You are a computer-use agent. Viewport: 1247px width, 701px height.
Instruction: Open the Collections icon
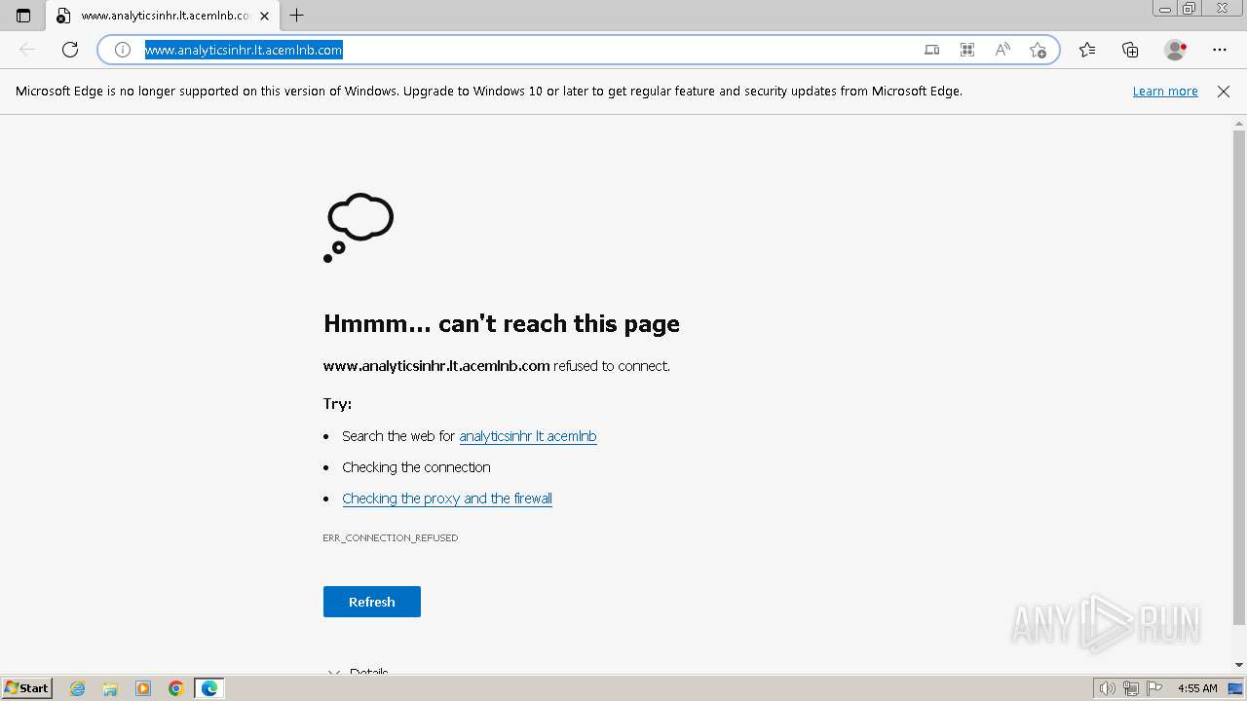coord(1130,50)
